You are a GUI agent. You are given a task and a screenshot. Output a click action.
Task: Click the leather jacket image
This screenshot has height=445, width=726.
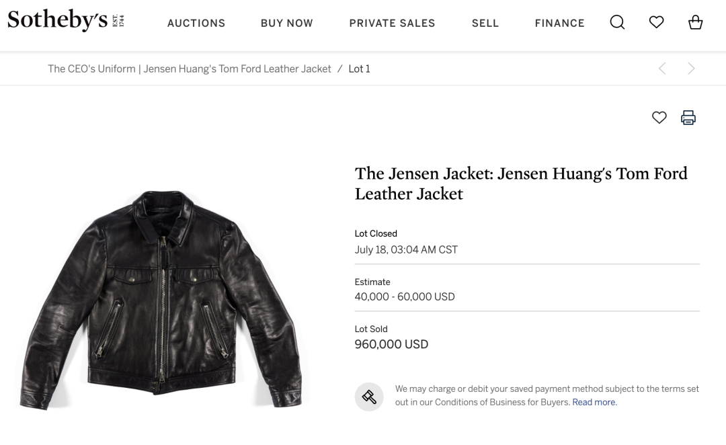pyautogui.click(x=161, y=300)
